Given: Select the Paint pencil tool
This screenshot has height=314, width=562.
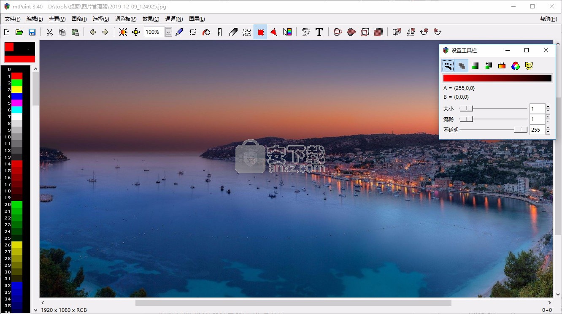Looking at the screenshot, I should (x=179, y=32).
